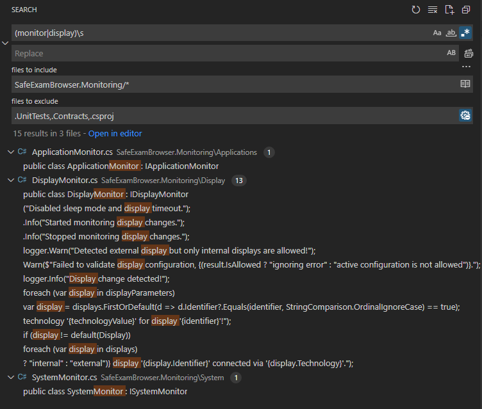The image size is (482, 409).
Task: Open a new search editor
Action: [x=449, y=10]
